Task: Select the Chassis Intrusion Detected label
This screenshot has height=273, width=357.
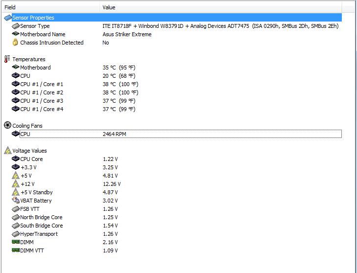Action: tap(52, 43)
